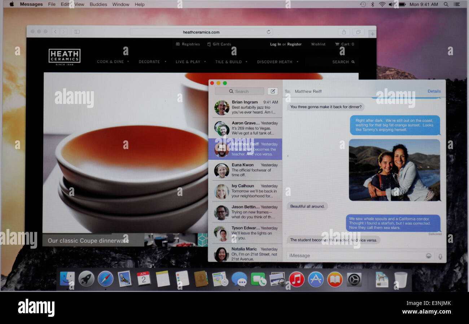Toggle Safari sidebar button
Screen dimensions: 469x324
click(x=77, y=32)
